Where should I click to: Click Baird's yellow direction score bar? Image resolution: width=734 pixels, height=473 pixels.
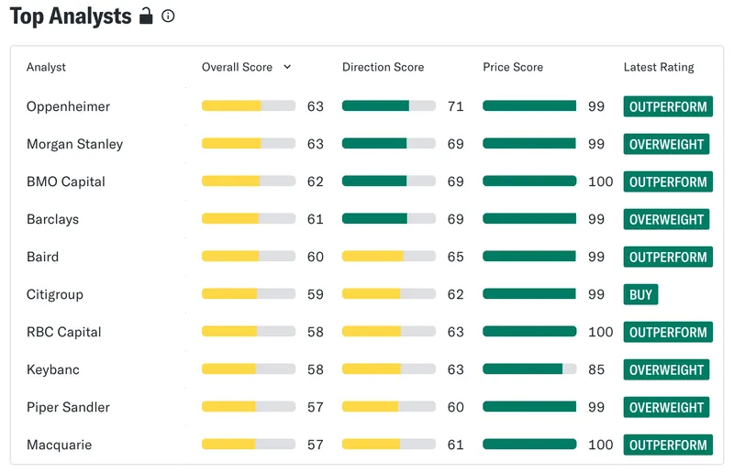(389, 257)
